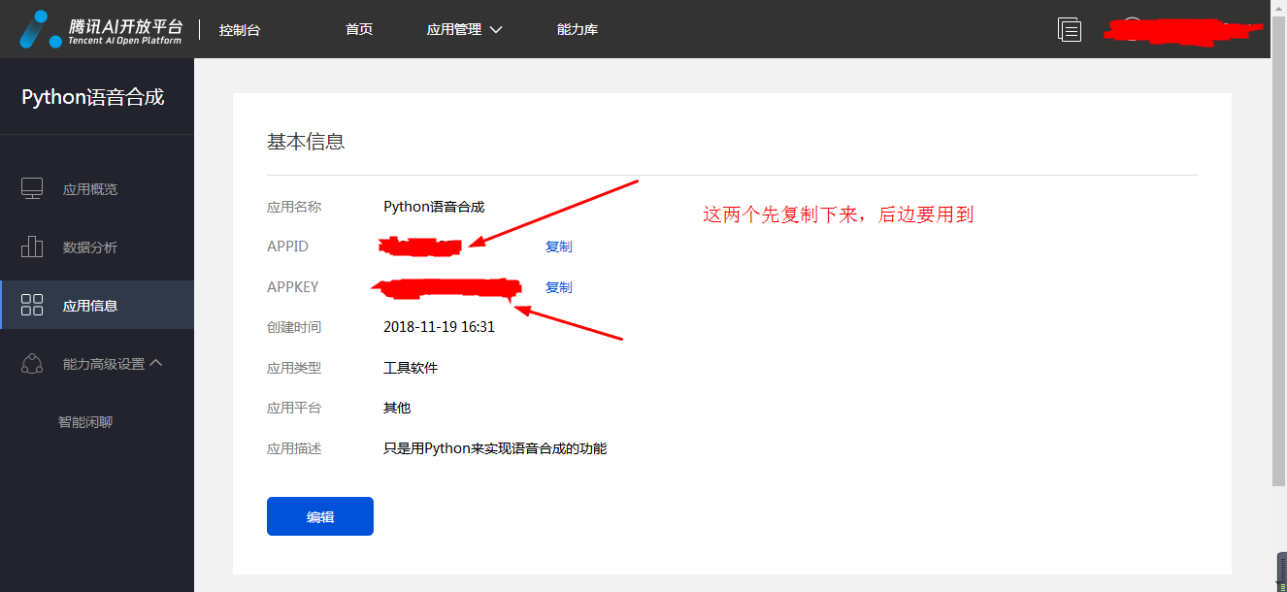
Task: Open the 控制台 console link
Action: point(240,30)
